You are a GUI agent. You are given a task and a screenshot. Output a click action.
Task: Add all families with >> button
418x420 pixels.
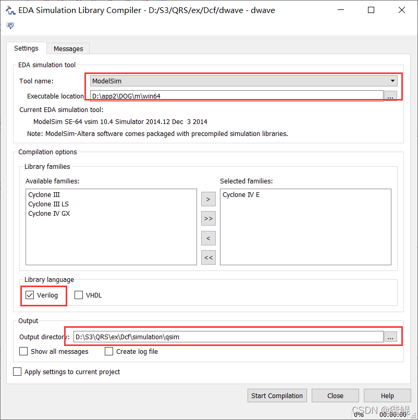point(208,218)
